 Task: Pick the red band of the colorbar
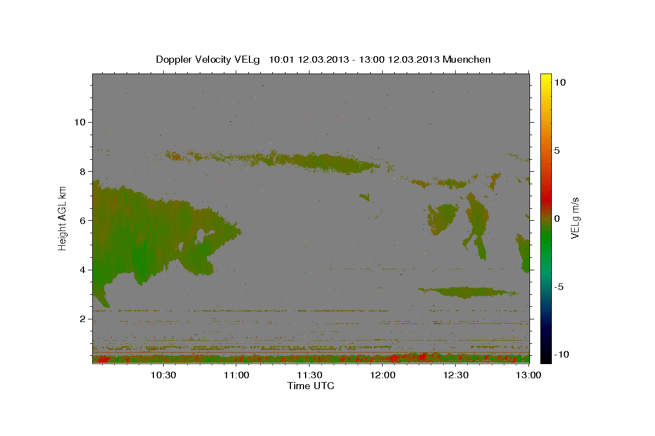[x=545, y=201]
